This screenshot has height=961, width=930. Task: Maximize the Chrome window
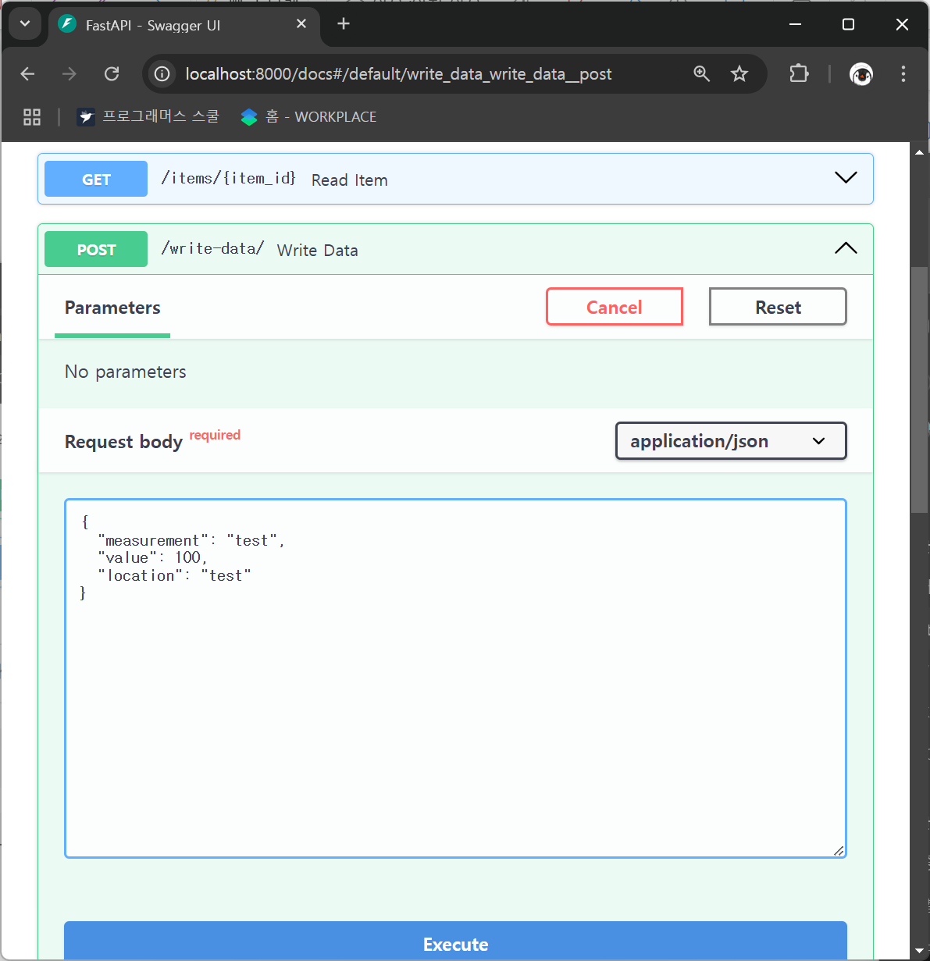[x=849, y=24]
